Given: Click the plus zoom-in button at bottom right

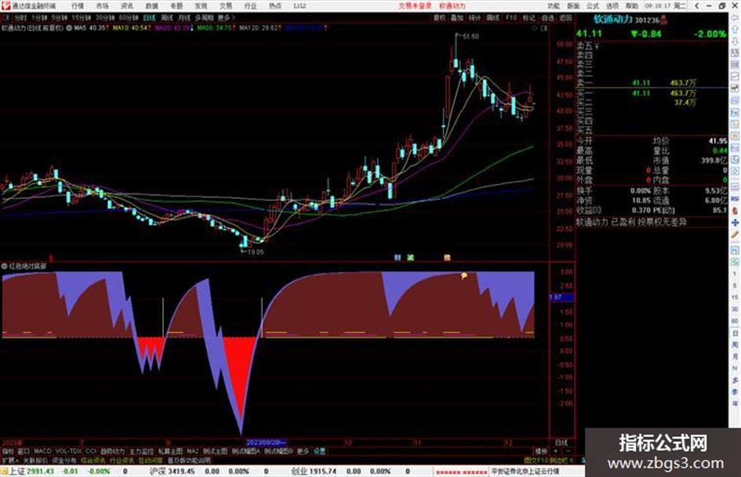Looking at the screenshot, I should [x=556, y=451].
